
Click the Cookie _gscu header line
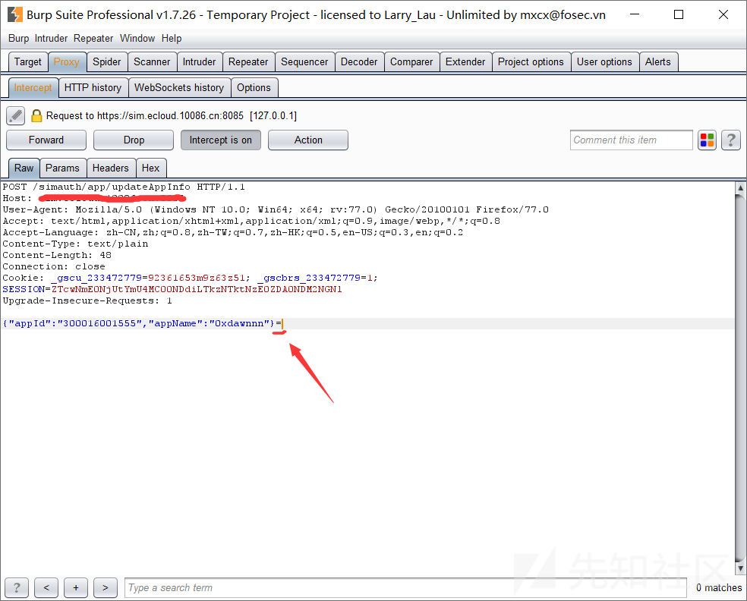click(x=190, y=278)
